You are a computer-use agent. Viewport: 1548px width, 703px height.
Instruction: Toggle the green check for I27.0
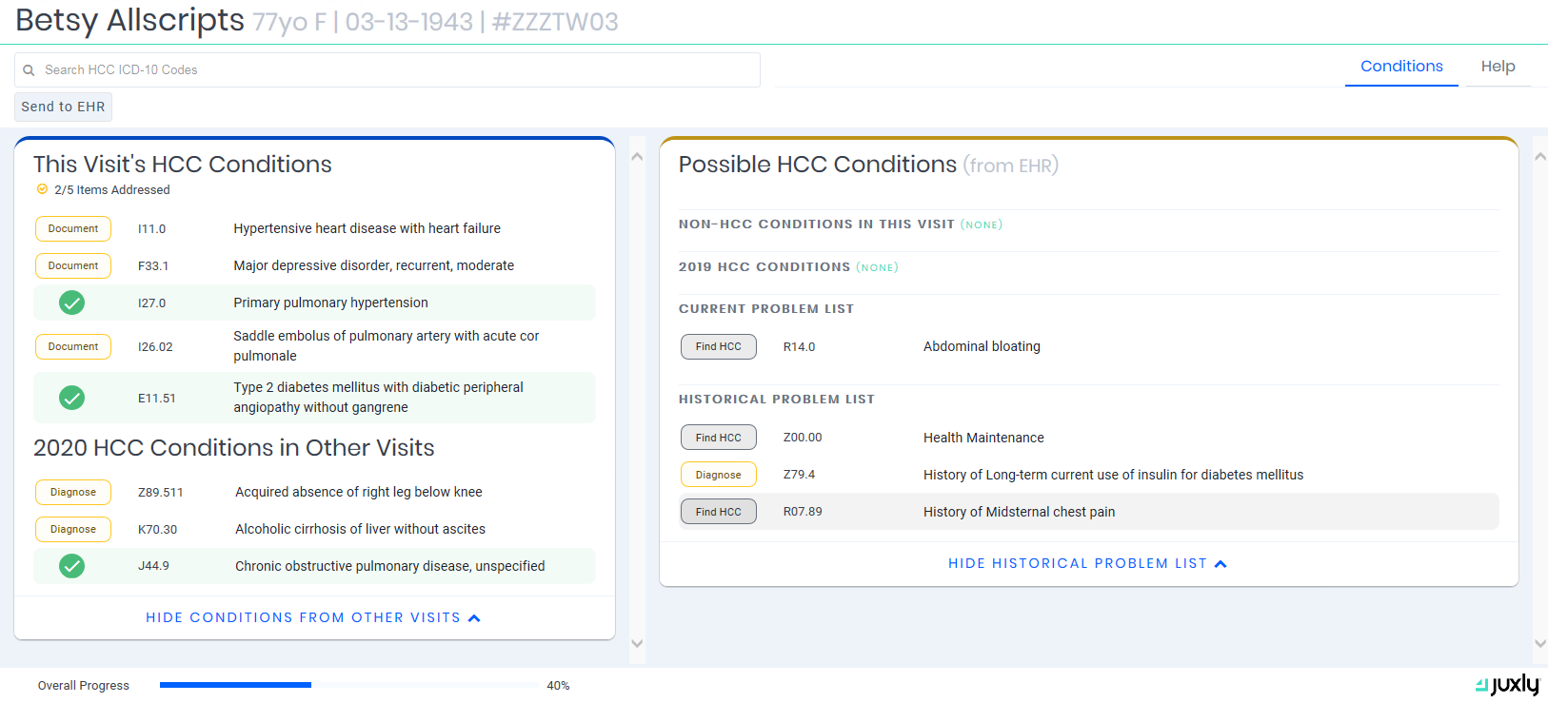coord(72,303)
